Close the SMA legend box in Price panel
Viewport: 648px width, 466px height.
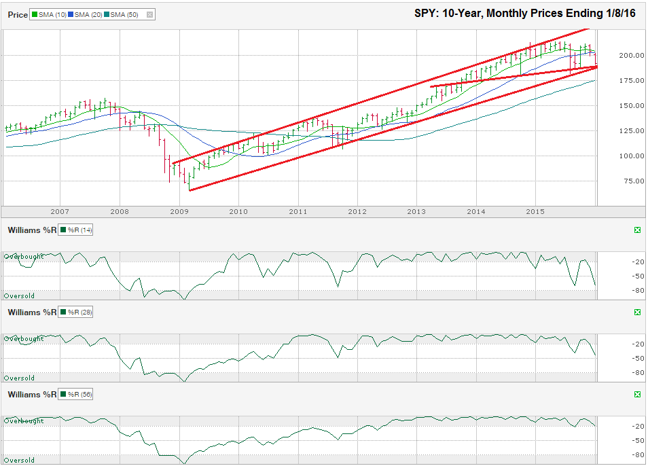click(x=149, y=15)
